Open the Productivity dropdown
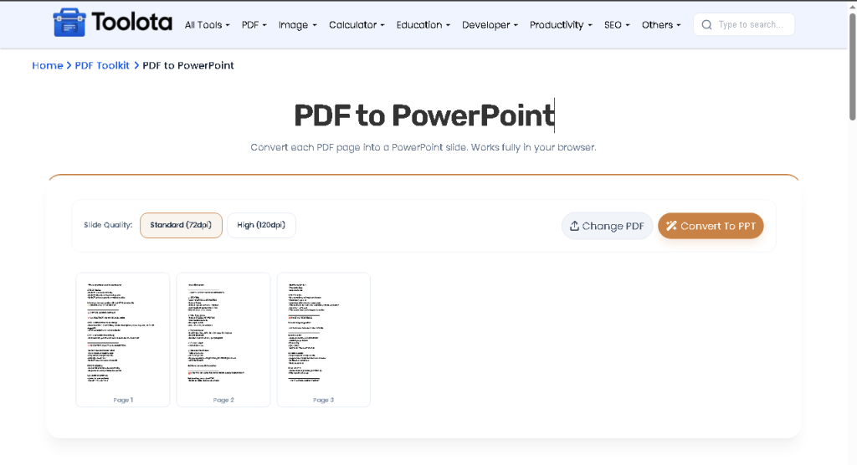The height and width of the screenshot is (465, 857). [x=561, y=25]
